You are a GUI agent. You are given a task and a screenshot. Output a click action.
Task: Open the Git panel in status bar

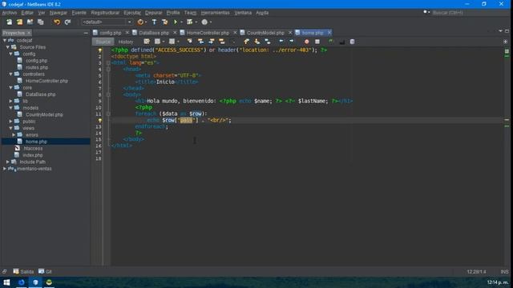(x=45, y=272)
